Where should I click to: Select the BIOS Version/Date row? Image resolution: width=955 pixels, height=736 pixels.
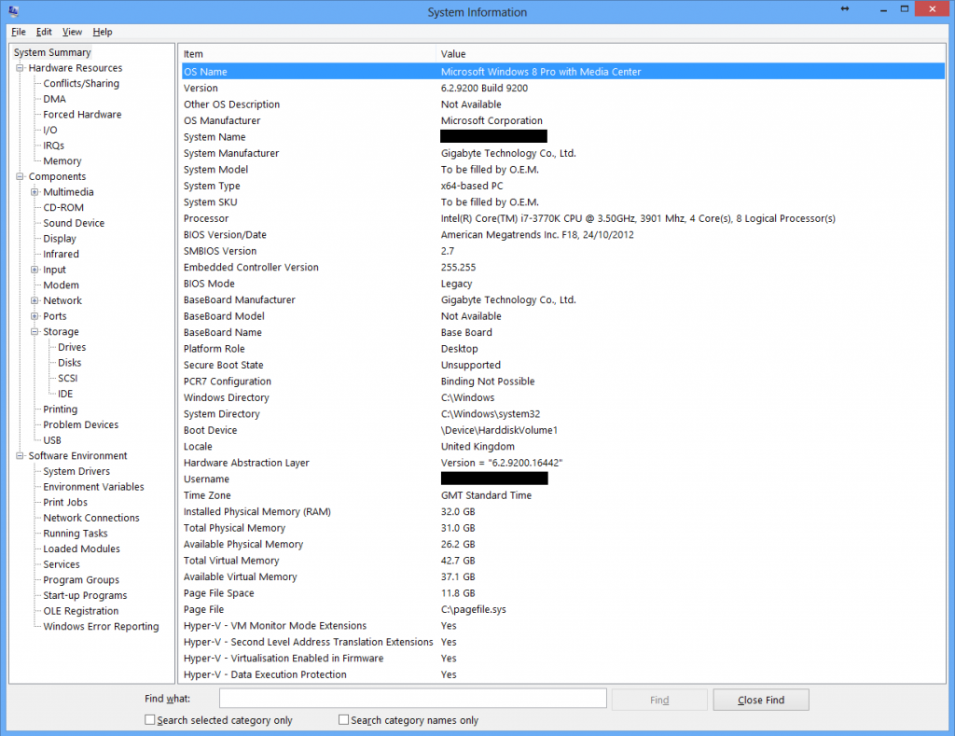[562, 234]
